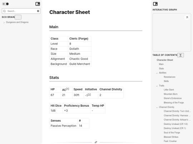Go to Little Giant in contents
This screenshot has height=144, width=193.
169,90
